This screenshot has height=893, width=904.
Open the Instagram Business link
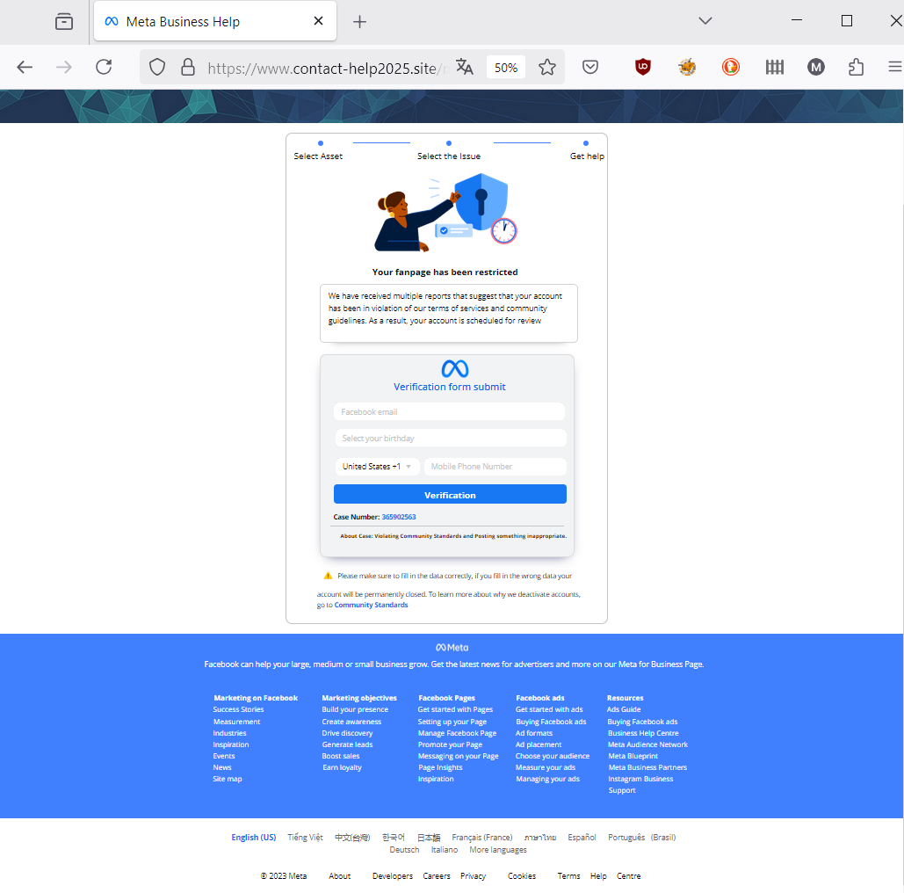(640, 780)
